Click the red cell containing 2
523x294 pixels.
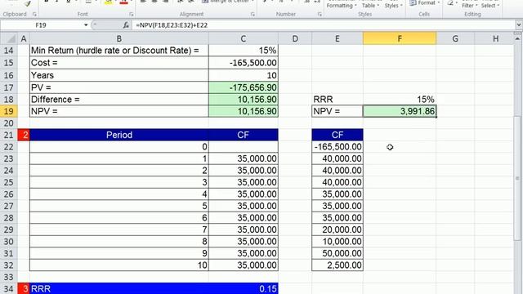coord(24,135)
